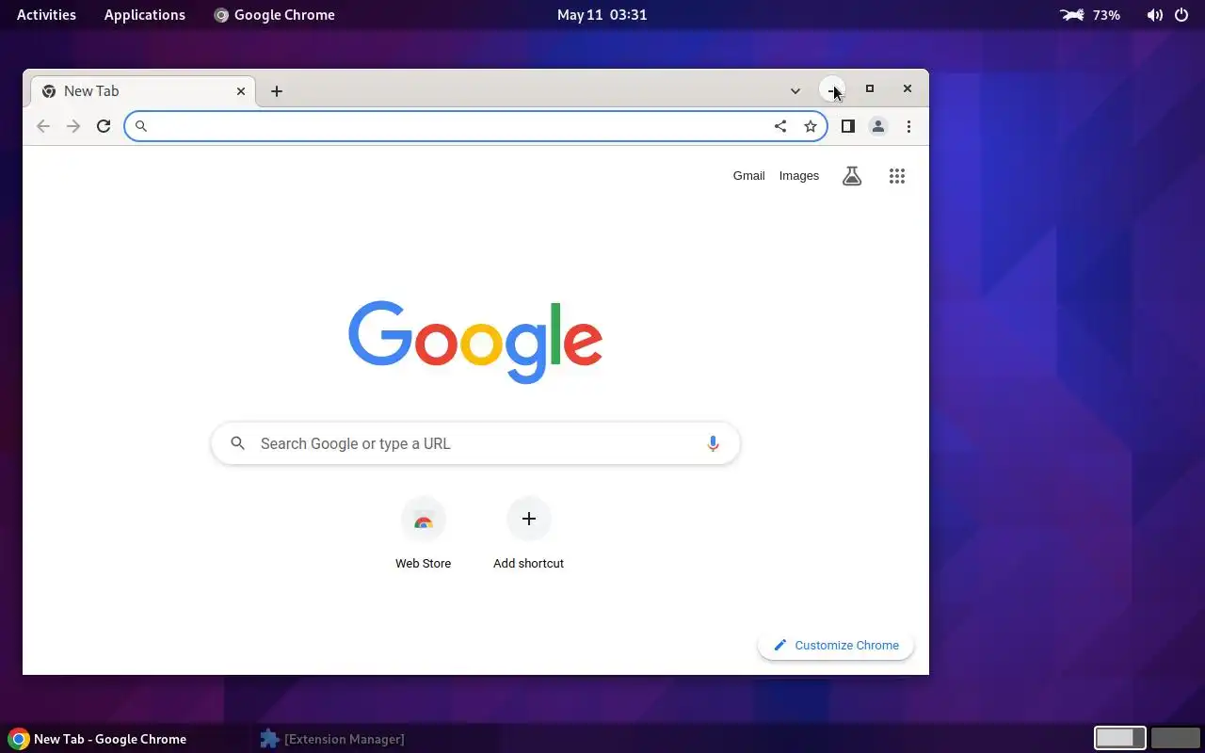Click Customize Chrome button

coord(836,646)
